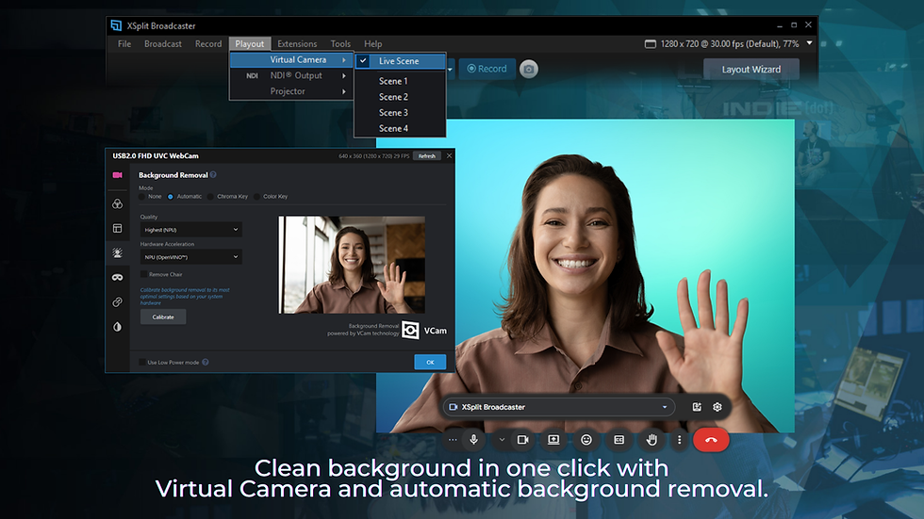The image size is (924, 519).
Task: Enable Use Low Power mode
Action: point(142,363)
